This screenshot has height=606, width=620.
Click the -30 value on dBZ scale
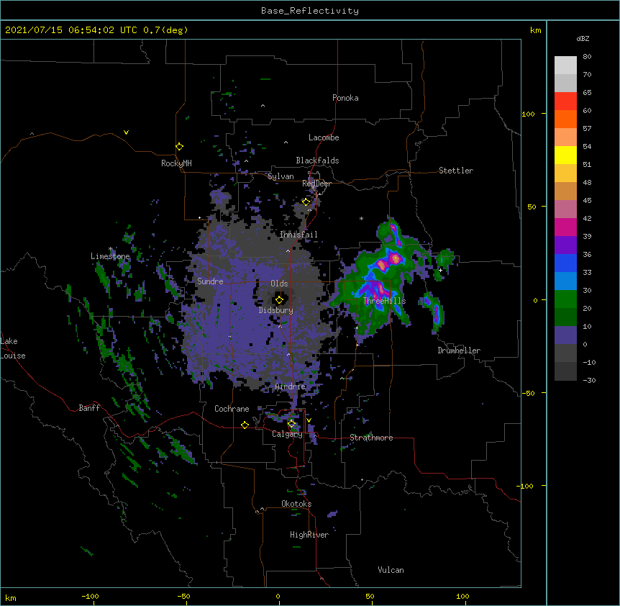[589, 380]
